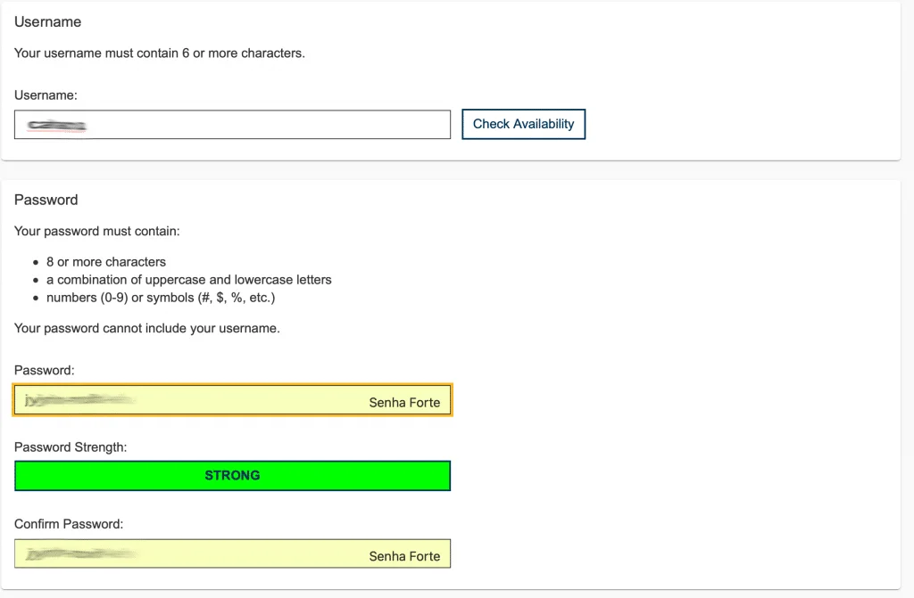Click "Your password cannot include your username" text
Screen dimensions: 914x598
(147, 328)
